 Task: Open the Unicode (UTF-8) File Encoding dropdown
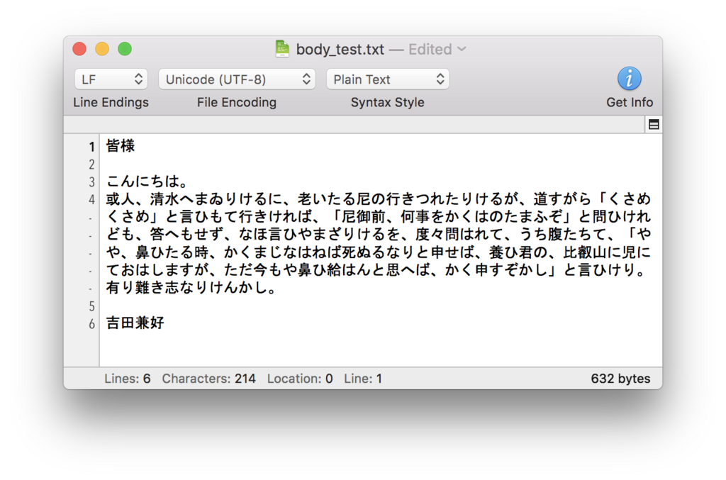[237, 79]
